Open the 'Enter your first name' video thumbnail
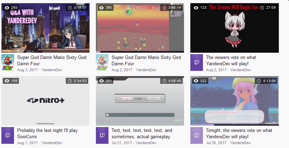The image size is (289, 148). click(140, 101)
